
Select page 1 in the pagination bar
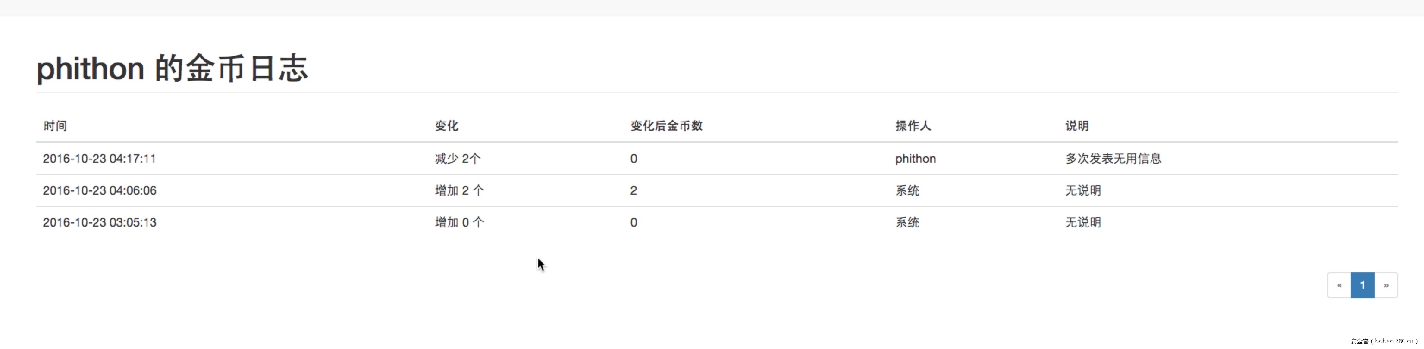pos(1363,285)
